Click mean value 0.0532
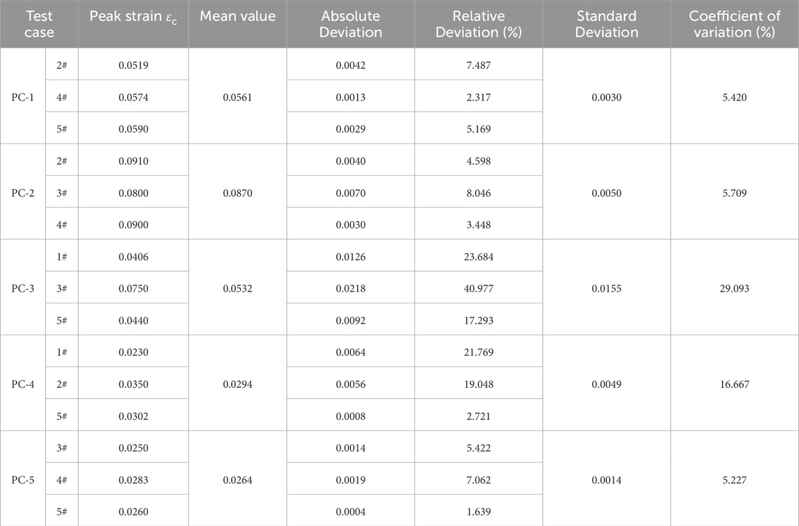Viewport: 799px width, 526px height. 237,288
